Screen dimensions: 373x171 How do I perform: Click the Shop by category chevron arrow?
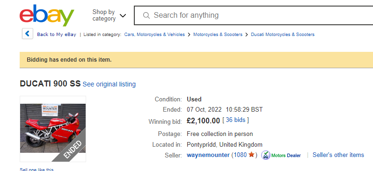pyautogui.click(x=123, y=16)
